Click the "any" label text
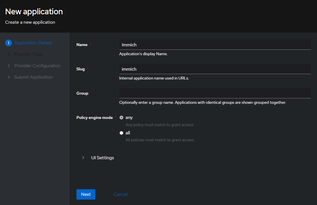Screen dimensions: 317x205 [129, 117]
